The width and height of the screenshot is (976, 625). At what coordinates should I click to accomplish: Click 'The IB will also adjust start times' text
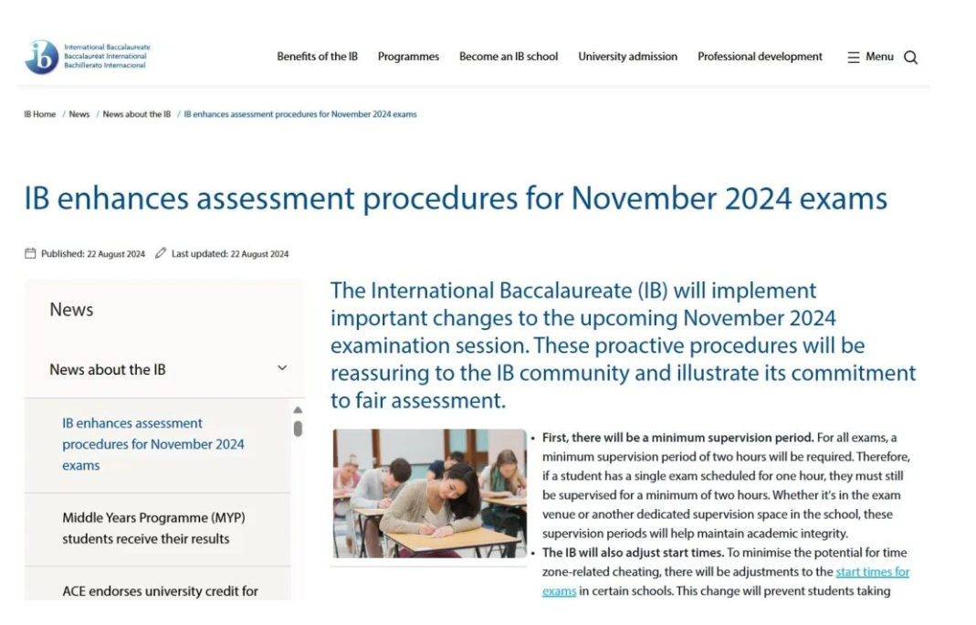point(633,553)
